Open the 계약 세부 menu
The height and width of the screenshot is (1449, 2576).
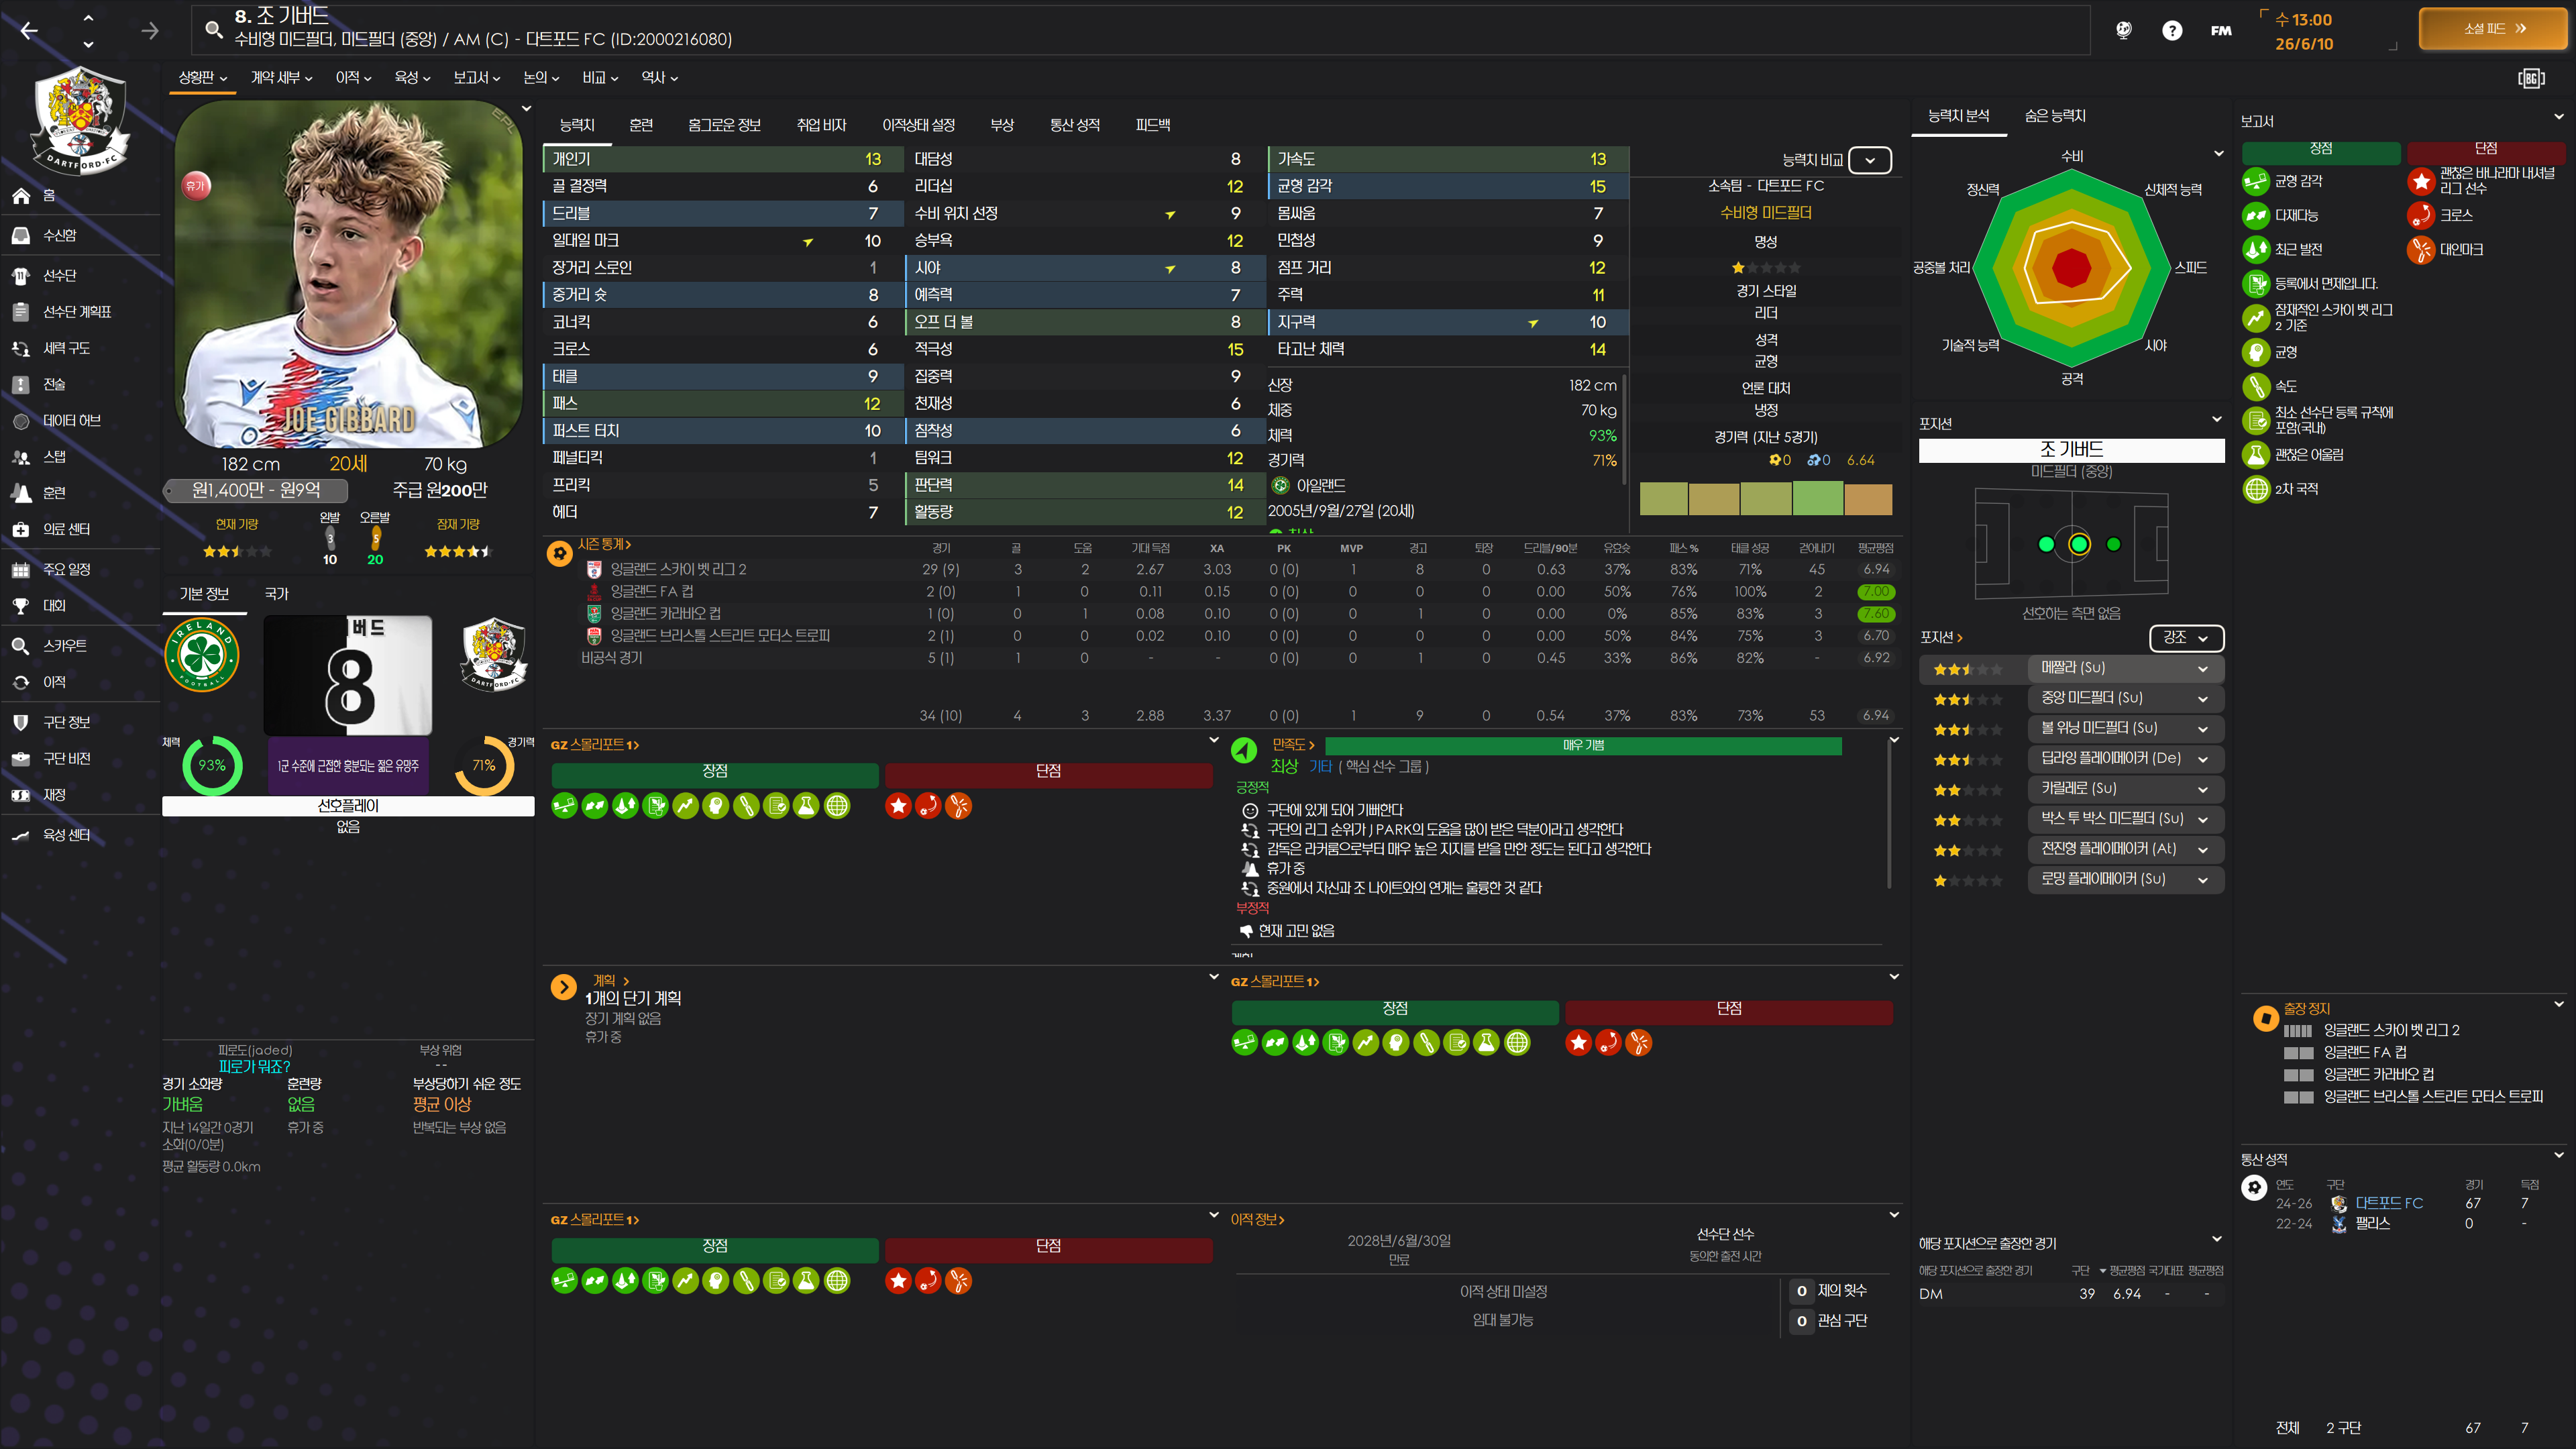[x=281, y=78]
